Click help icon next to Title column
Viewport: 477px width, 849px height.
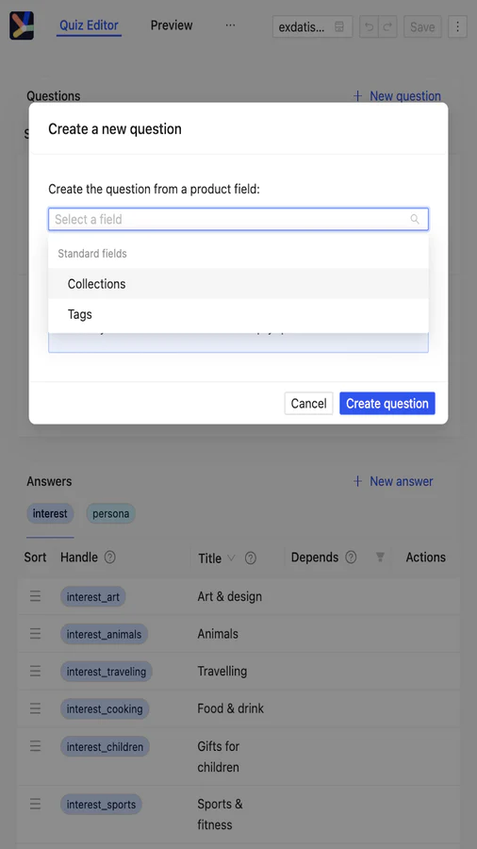click(x=251, y=558)
